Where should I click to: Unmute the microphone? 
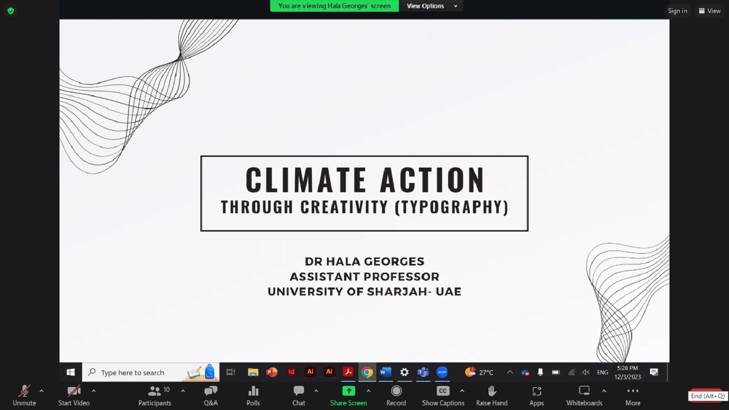[x=24, y=395]
